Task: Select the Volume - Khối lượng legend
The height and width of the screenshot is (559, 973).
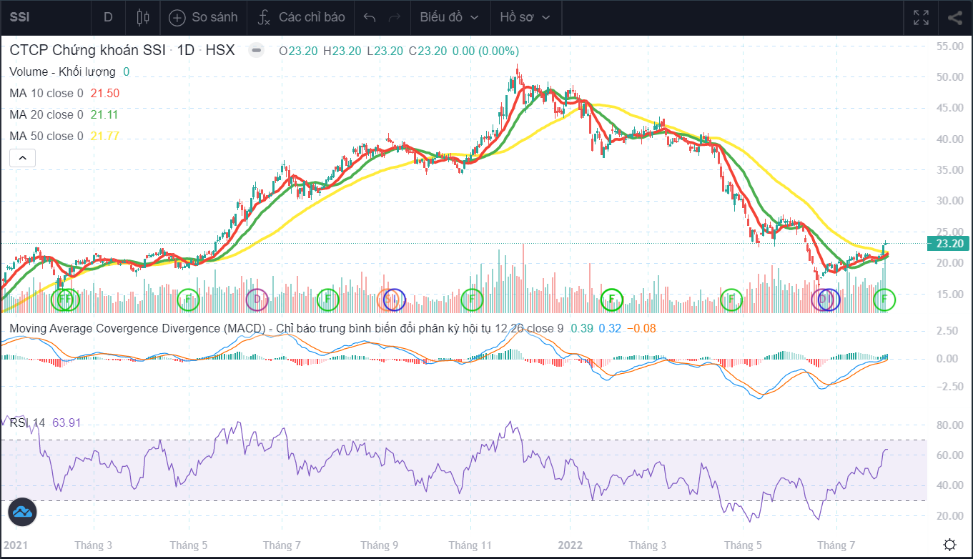Action: coord(62,71)
